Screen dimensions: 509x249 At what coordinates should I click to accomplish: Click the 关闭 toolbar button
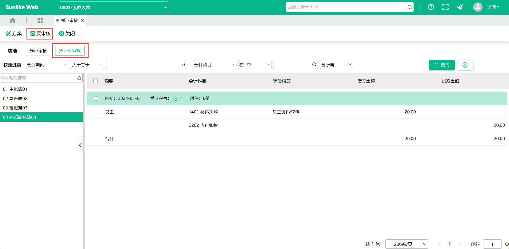click(x=67, y=34)
